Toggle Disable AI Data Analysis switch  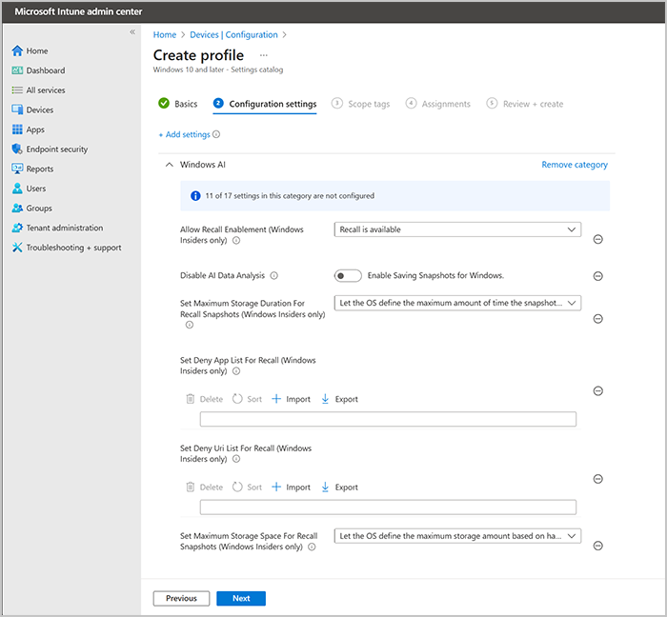coord(348,276)
